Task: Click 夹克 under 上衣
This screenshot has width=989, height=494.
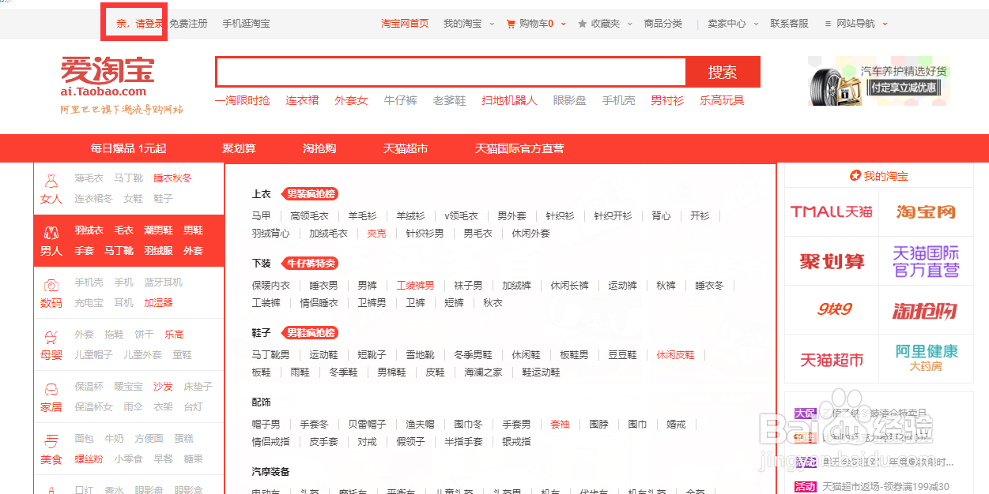Action: (x=377, y=234)
